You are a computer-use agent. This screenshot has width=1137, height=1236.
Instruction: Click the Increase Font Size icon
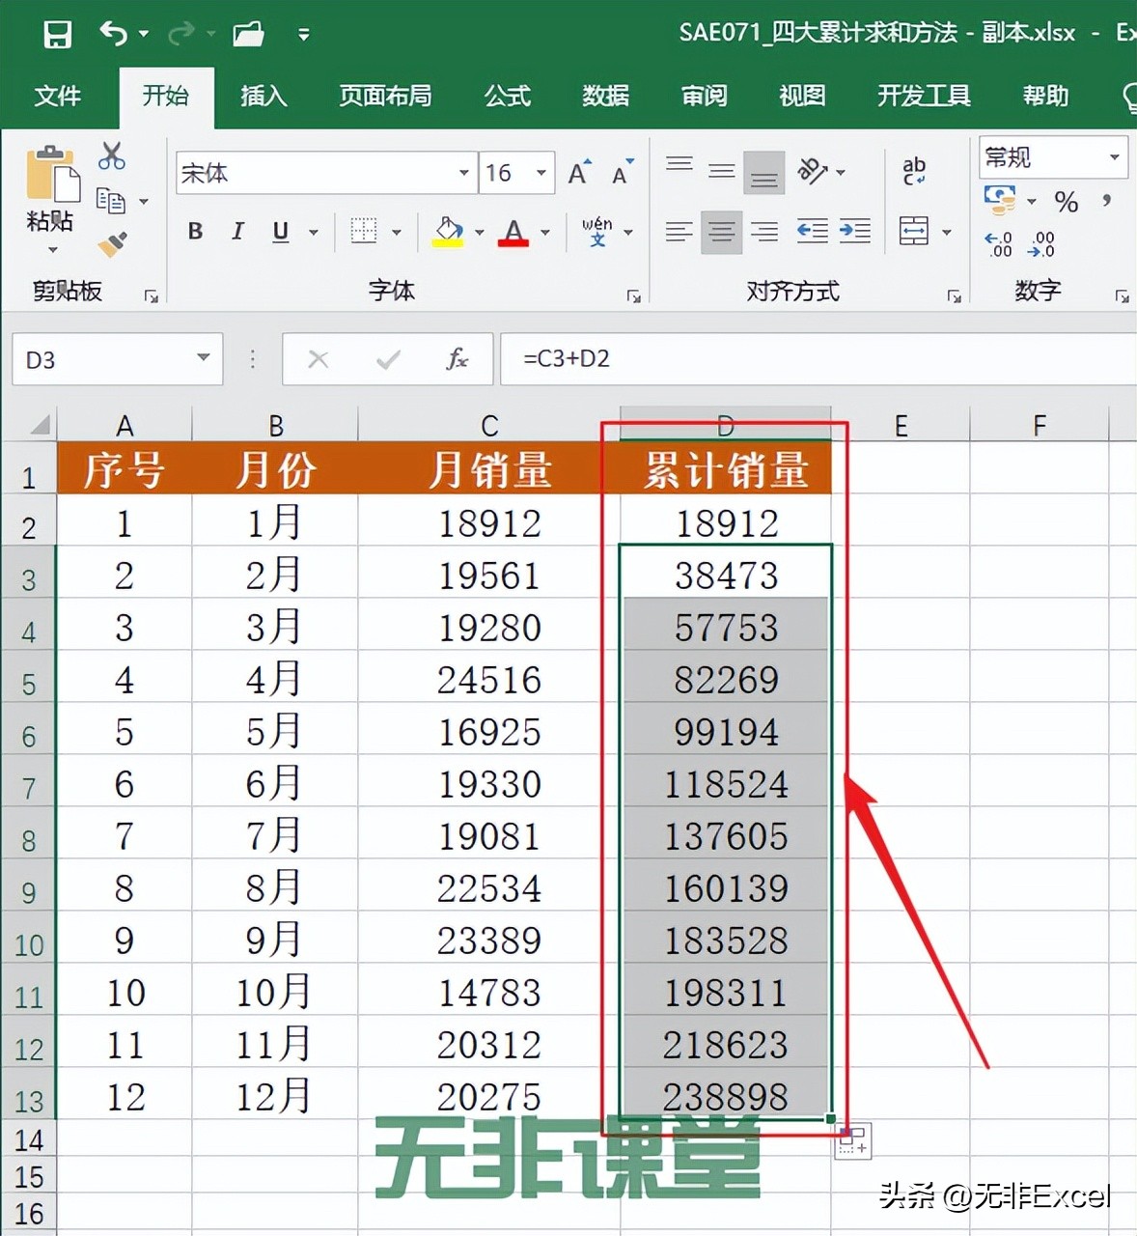coord(577,171)
